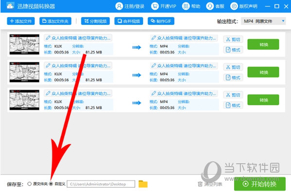Viewport: 291px width, 193px height.
Task: Click 迅捷视频转换器 app logo icon
Action: [10, 6]
